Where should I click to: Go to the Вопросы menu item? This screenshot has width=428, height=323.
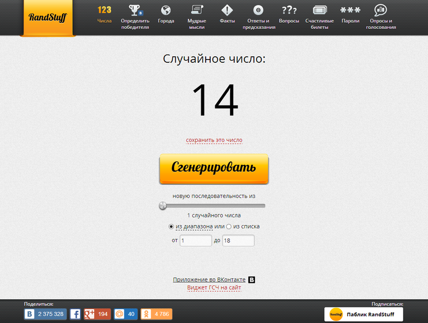point(288,15)
